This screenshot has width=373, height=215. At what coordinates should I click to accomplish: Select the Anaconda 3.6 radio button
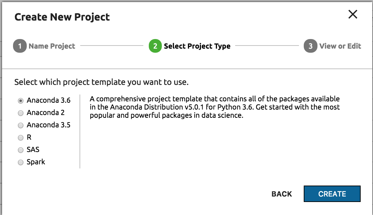point(21,101)
